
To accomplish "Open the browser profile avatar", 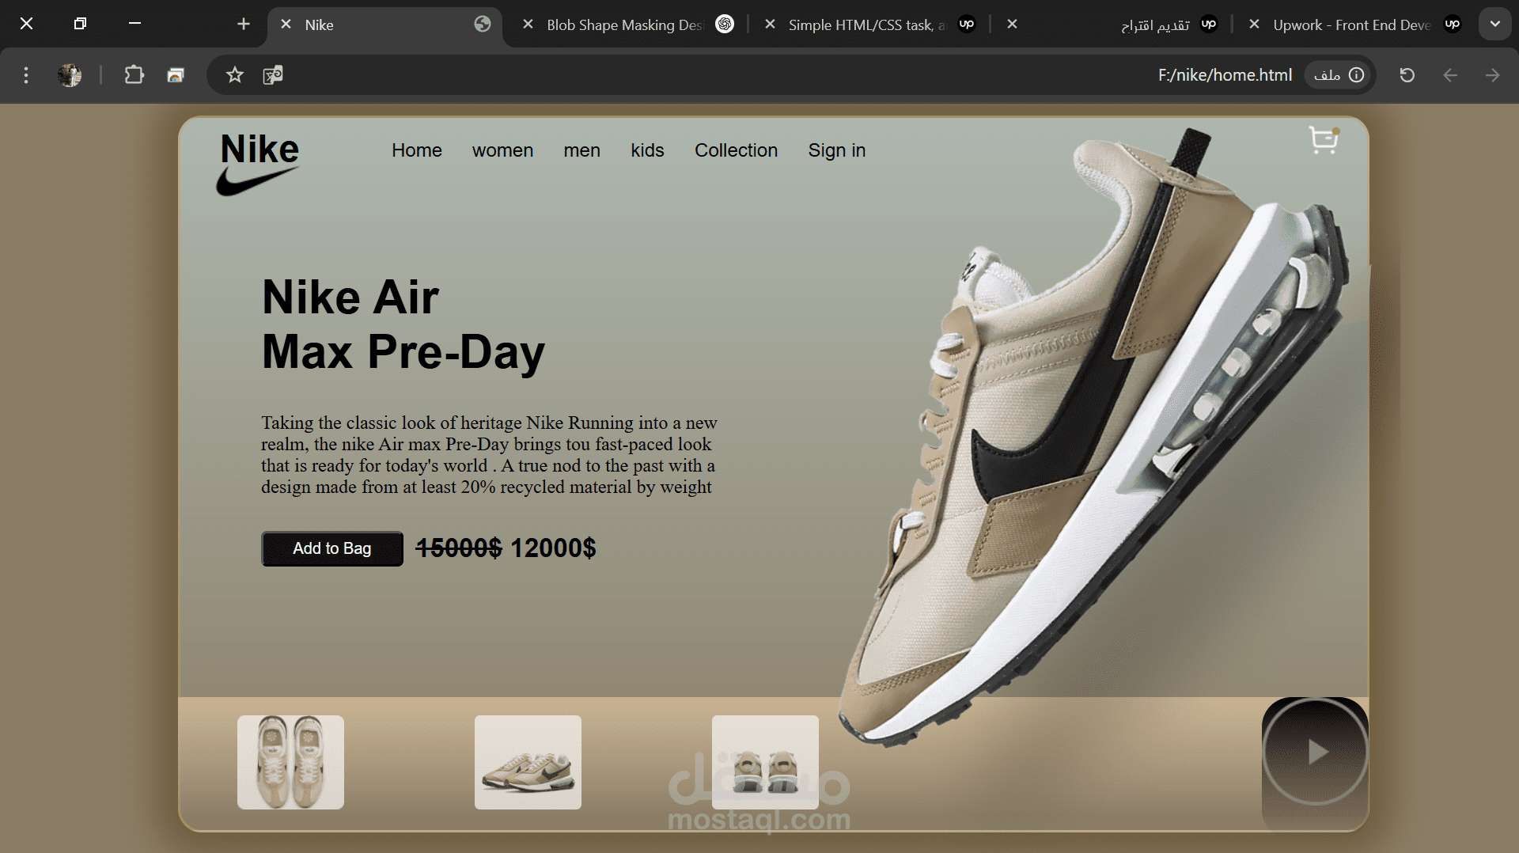I will click(70, 75).
